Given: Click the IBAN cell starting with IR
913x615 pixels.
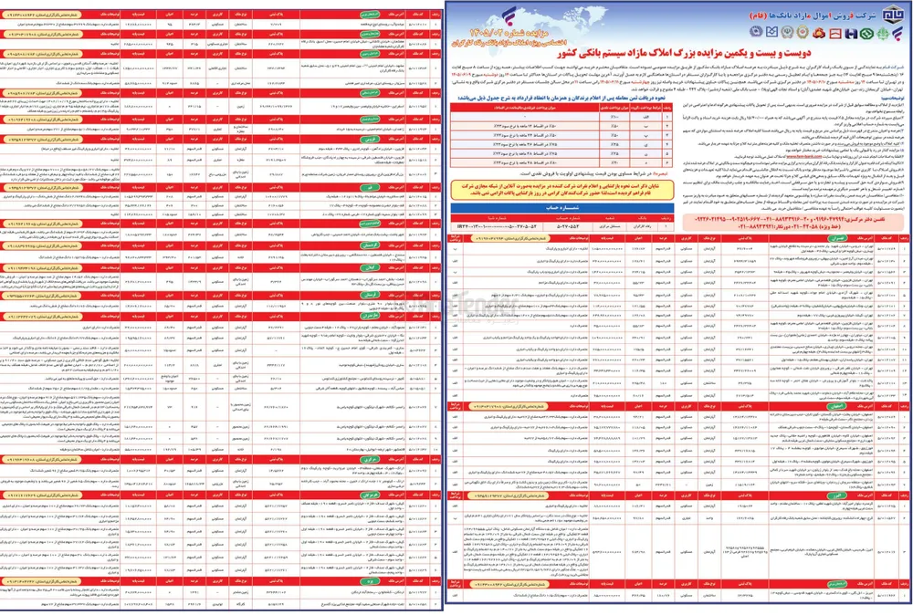Looking at the screenshot, I should (x=497, y=226).
